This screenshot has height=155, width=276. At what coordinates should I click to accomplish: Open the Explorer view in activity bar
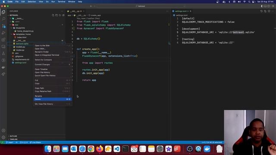tap(3, 12)
